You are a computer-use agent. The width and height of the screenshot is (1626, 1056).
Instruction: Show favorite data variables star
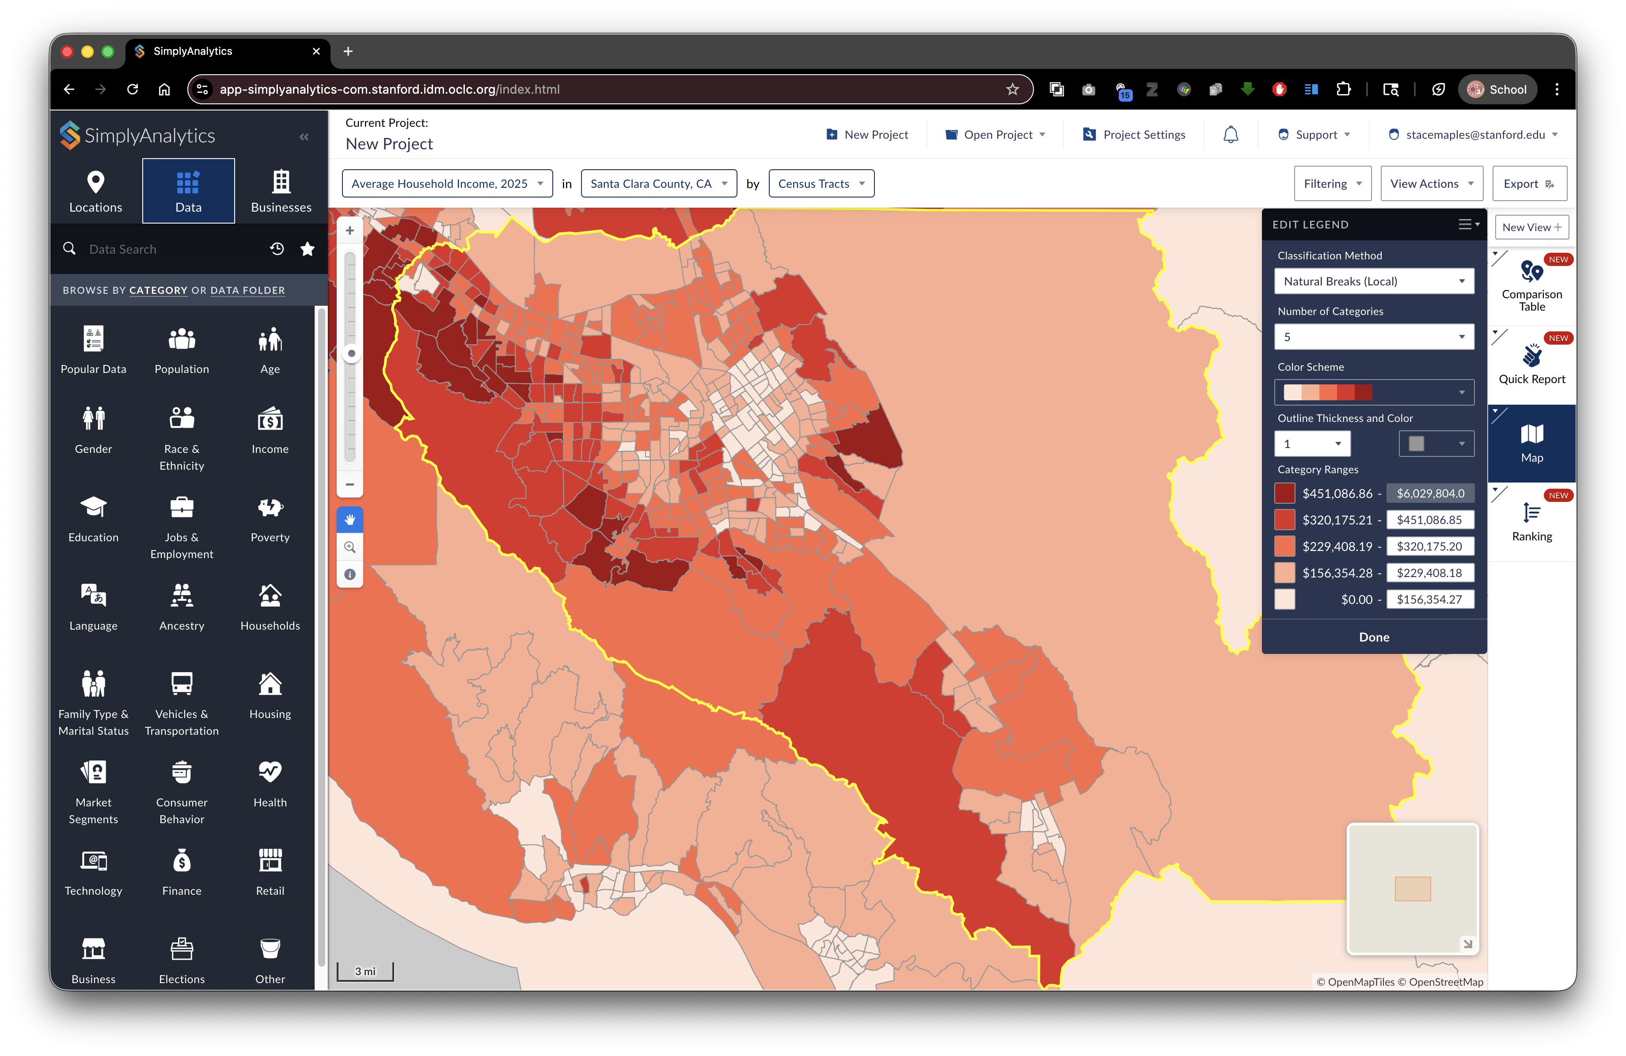coord(308,249)
